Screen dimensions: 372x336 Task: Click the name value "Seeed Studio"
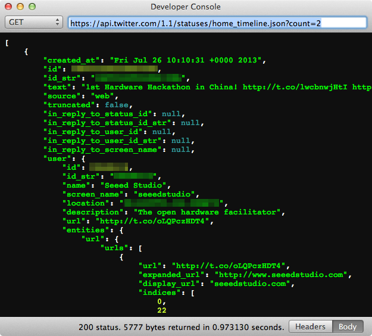133,185
